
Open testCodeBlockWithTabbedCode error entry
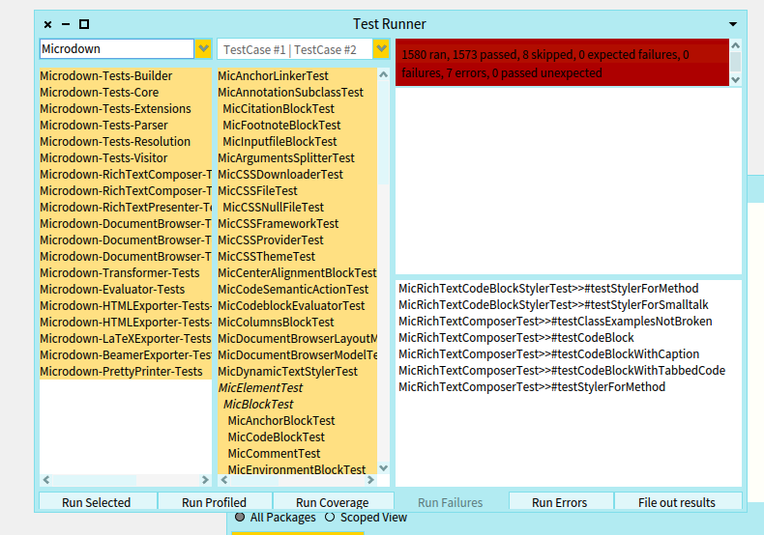coord(568,371)
